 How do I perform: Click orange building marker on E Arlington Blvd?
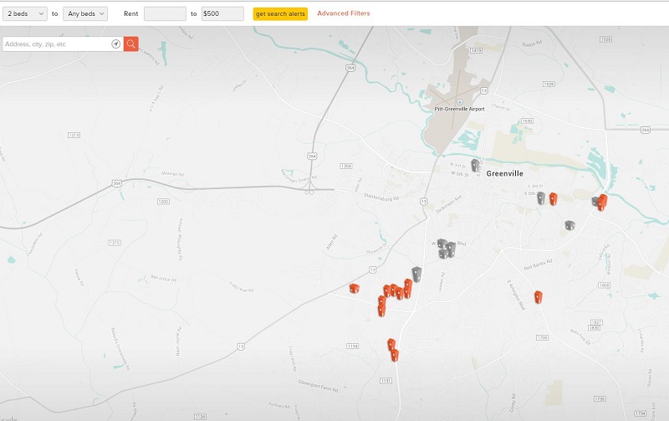pos(539,296)
